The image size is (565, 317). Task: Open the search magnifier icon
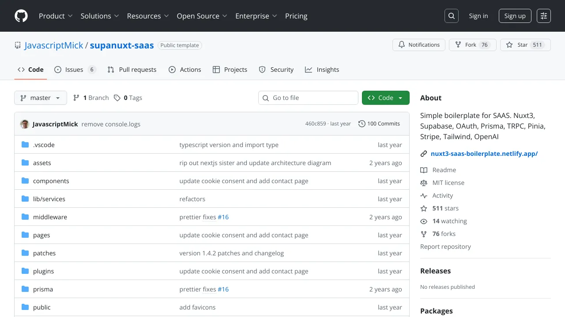[x=452, y=16]
